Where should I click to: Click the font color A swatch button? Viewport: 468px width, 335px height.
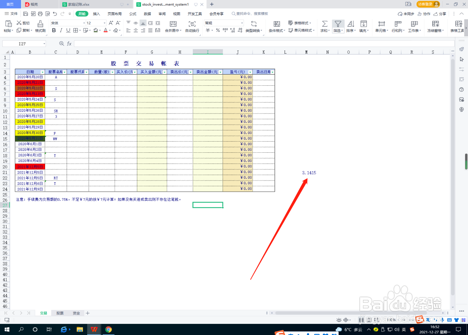(x=106, y=30)
